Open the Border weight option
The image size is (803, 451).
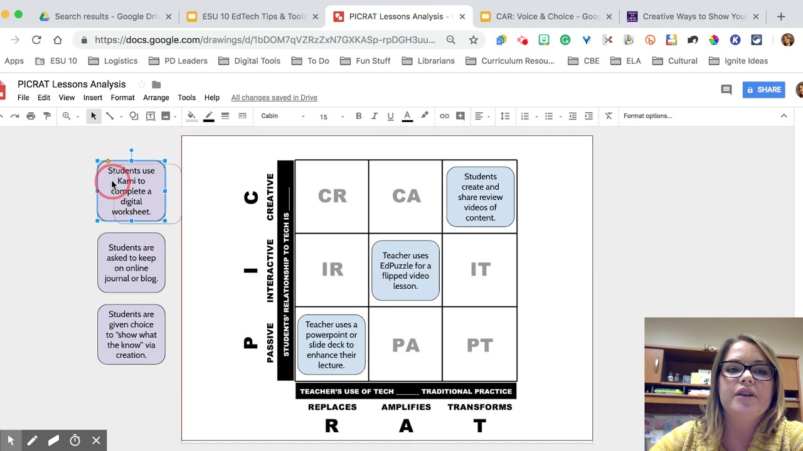[x=225, y=116]
